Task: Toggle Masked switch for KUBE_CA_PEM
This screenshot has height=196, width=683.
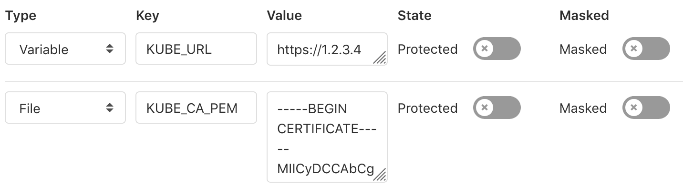Action: (x=646, y=108)
